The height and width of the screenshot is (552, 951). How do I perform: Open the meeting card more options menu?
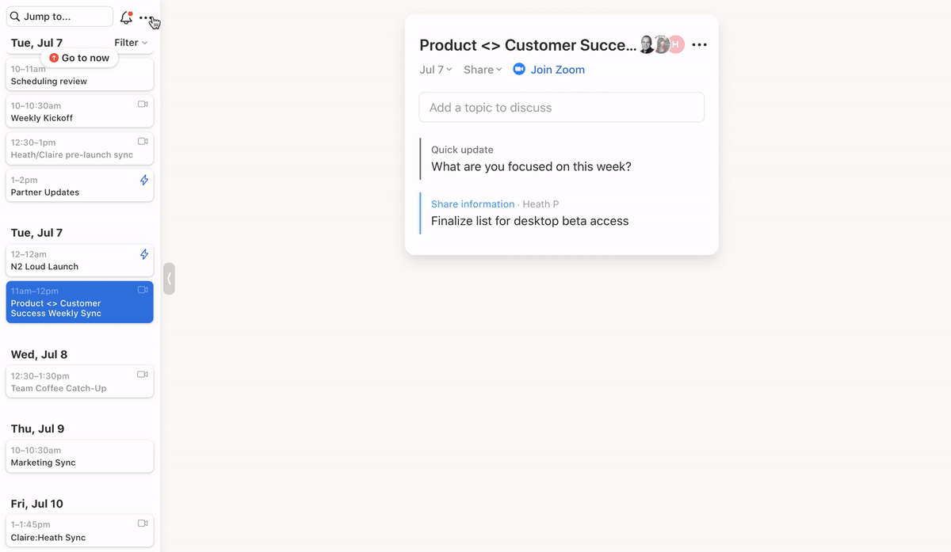699,45
